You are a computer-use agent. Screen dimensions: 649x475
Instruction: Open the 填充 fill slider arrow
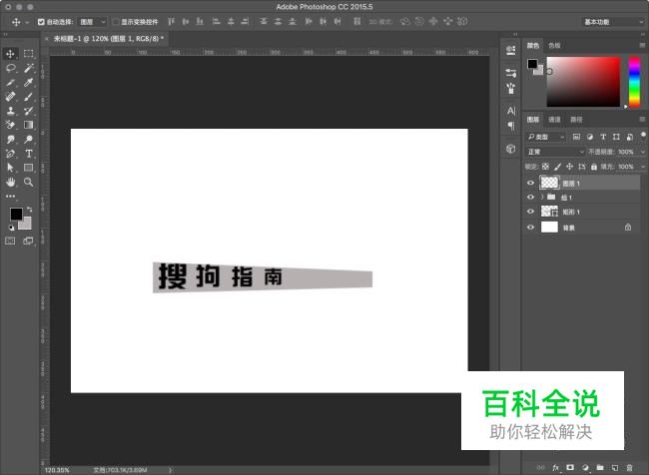(642, 167)
